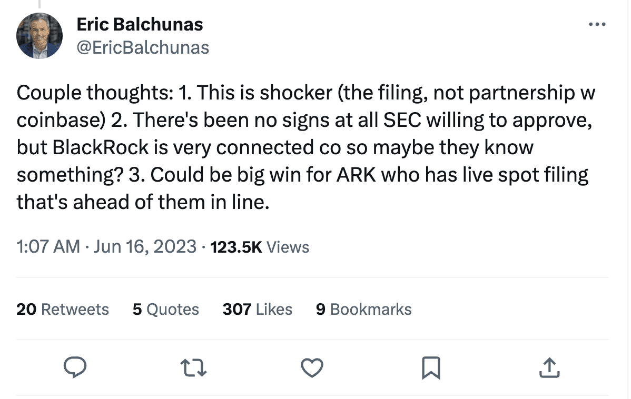The width and height of the screenshot is (631, 399).
Task: Click Eric Balchunas's profile picture
Action: tap(40, 36)
